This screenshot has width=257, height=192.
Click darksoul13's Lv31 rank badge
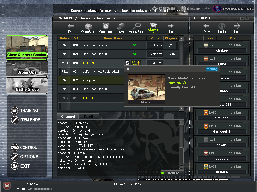[206, 126]
